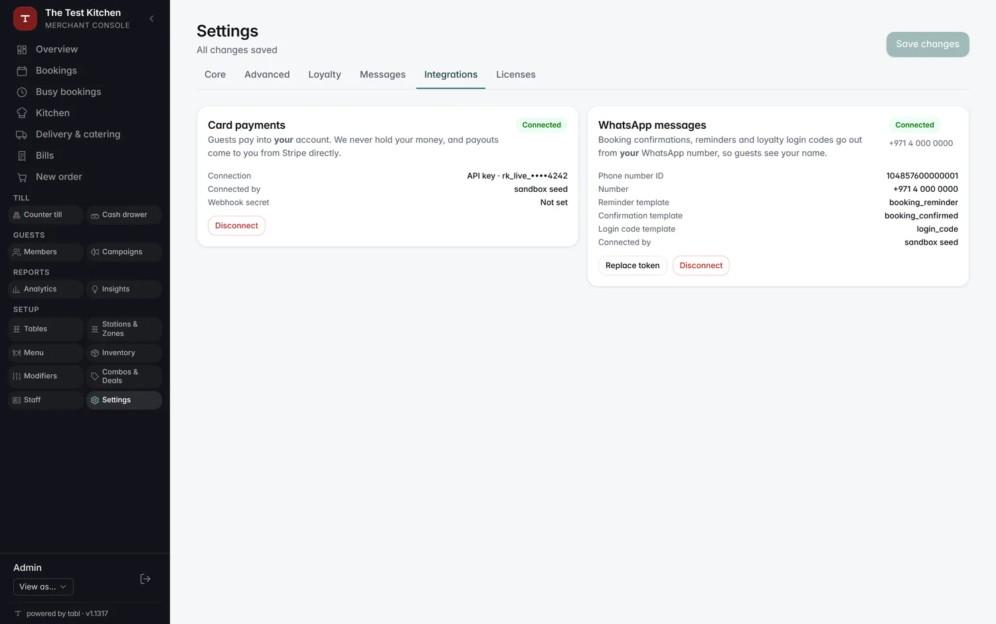Click the Save changes button
The width and height of the screenshot is (996, 624).
[928, 44]
